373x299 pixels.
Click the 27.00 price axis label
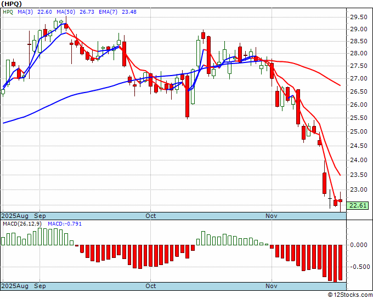[359, 79]
